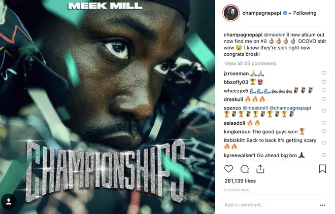Open the #9 hashtag link
The image size is (335, 214).
(x=263, y=41)
